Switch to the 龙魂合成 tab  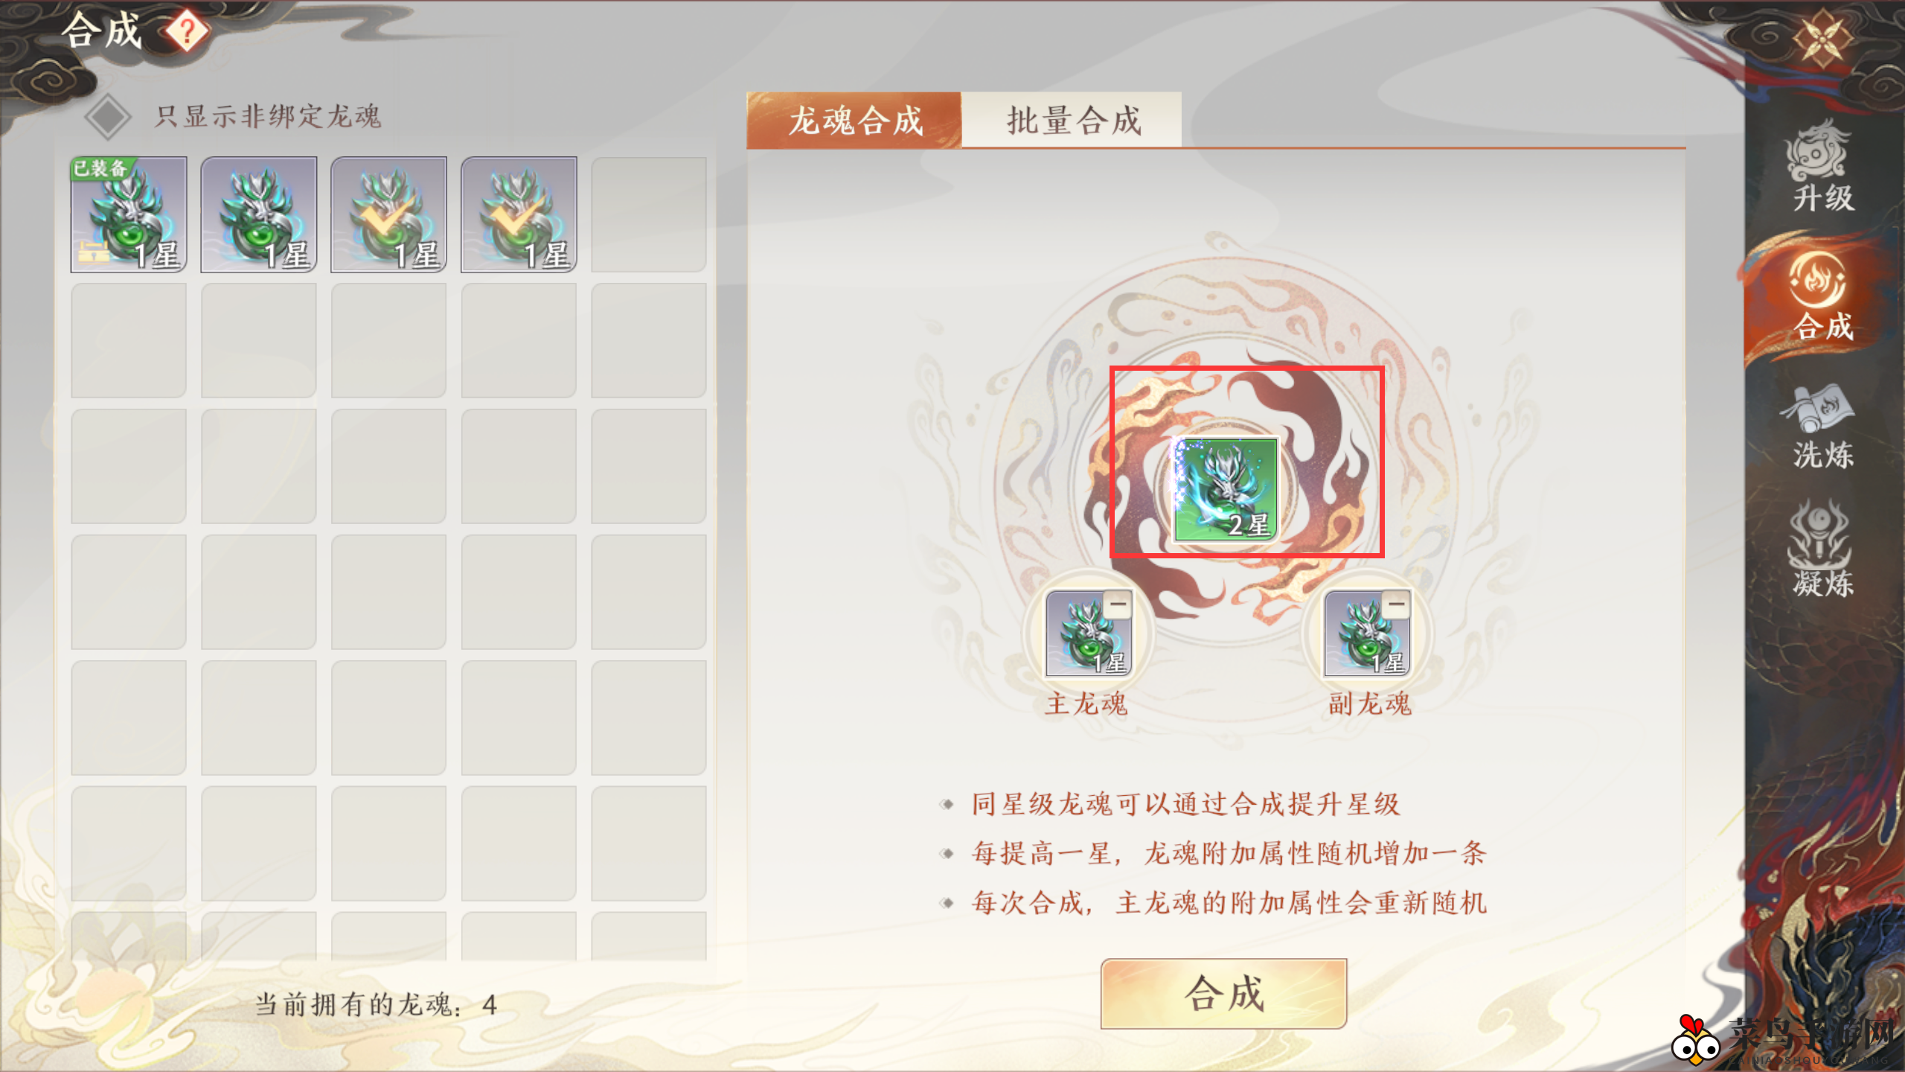coord(854,120)
